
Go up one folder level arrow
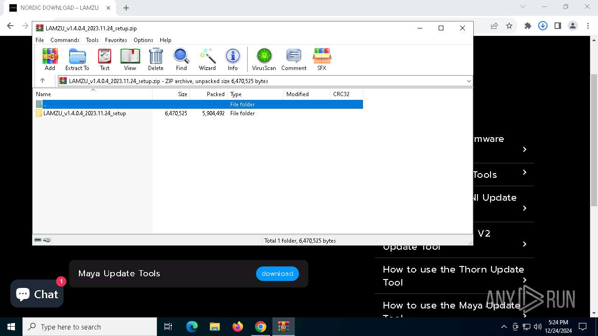(x=43, y=81)
